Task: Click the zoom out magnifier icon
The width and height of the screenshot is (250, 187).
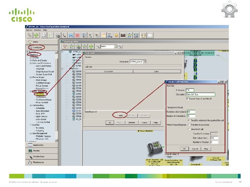Action: click(x=98, y=47)
